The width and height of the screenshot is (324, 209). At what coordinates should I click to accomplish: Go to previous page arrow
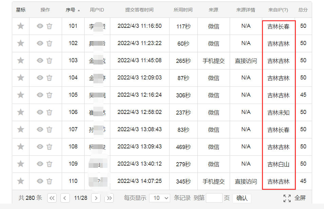pos(65,198)
